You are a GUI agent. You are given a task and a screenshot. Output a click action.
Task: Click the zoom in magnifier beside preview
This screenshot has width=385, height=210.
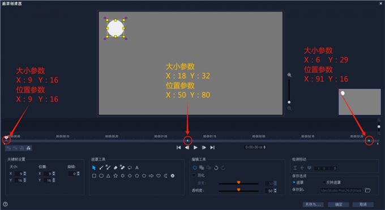click(289, 75)
